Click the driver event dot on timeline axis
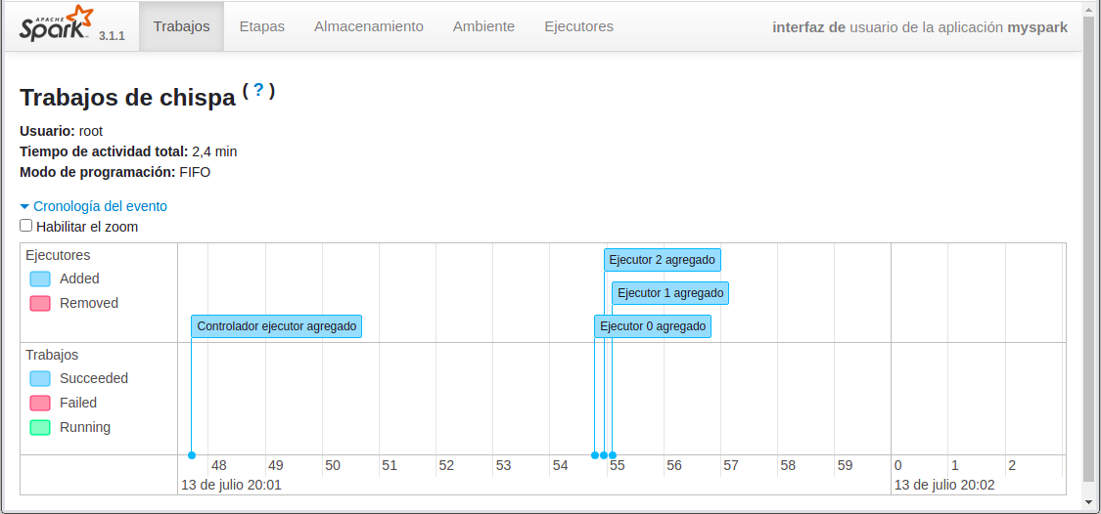 pyautogui.click(x=192, y=455)
